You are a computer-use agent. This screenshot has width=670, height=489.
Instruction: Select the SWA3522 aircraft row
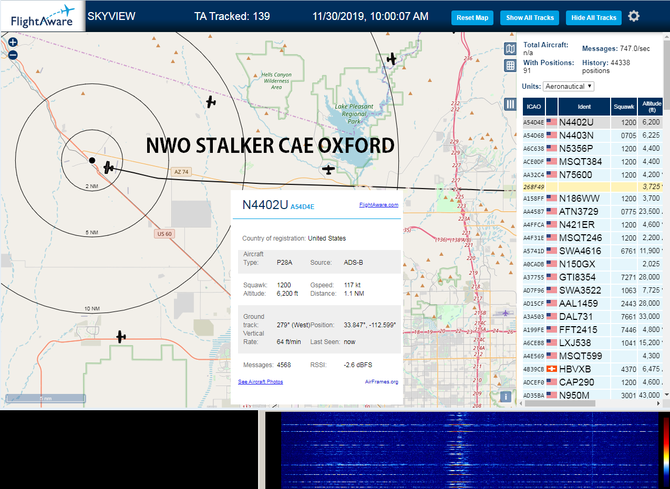(593, 290)
